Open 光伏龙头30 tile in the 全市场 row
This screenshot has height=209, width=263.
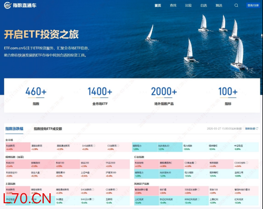pos(170,147)
